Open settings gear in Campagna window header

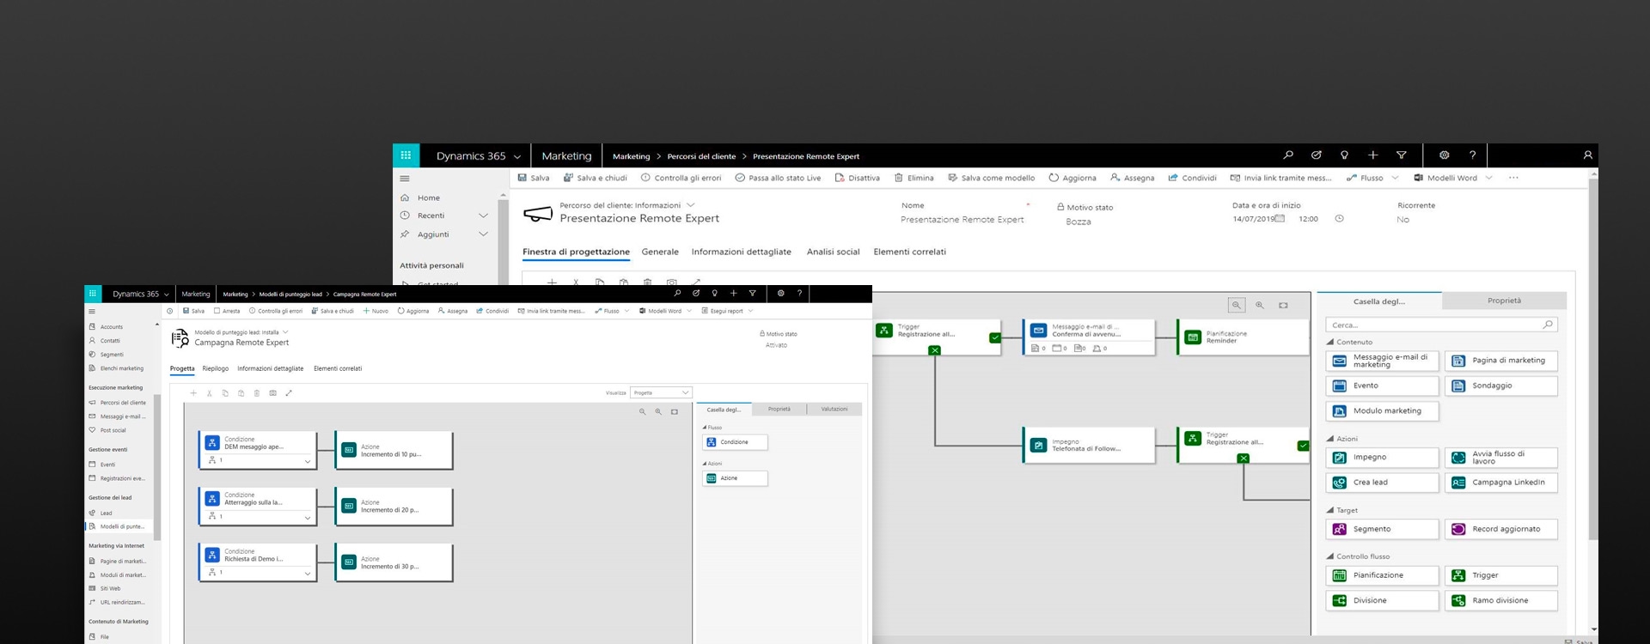tap(780, 294)
